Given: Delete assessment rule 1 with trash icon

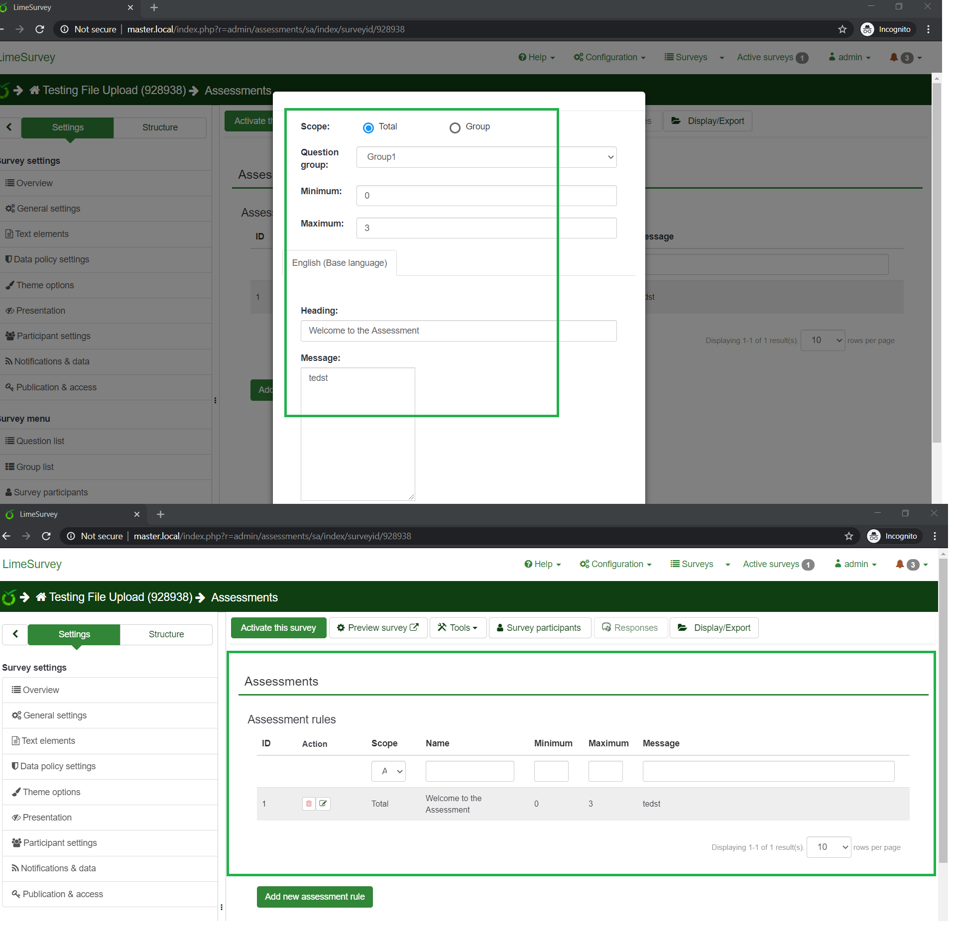Looking at the screenshot, I should coord(309,803).
